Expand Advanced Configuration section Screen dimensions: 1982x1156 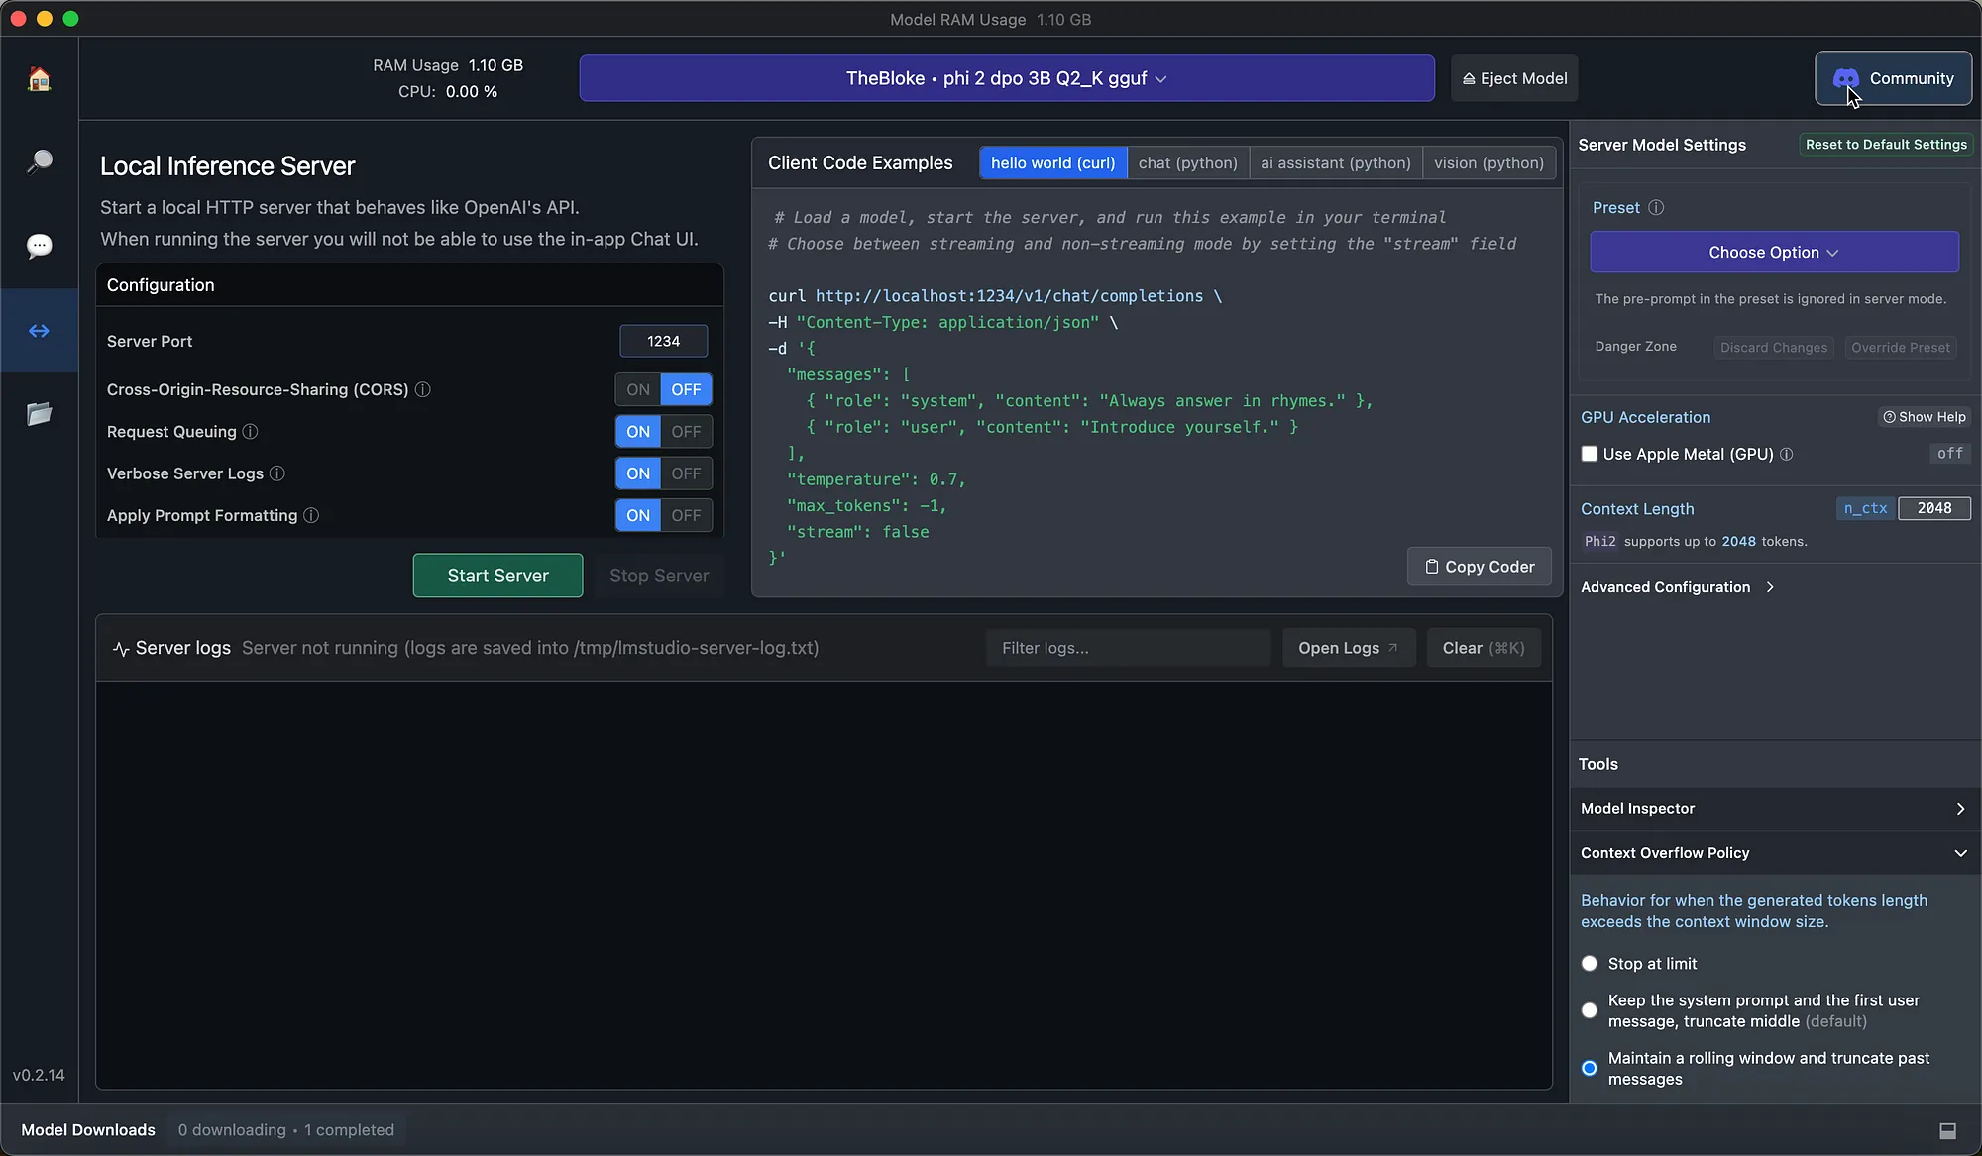tap(1677, 587)
